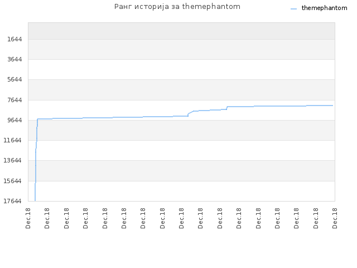Image resolution: width=357 pixels, height=268 pixels.
Task: Click the 11644 y-axis label
Action: (x=12, y=140)
